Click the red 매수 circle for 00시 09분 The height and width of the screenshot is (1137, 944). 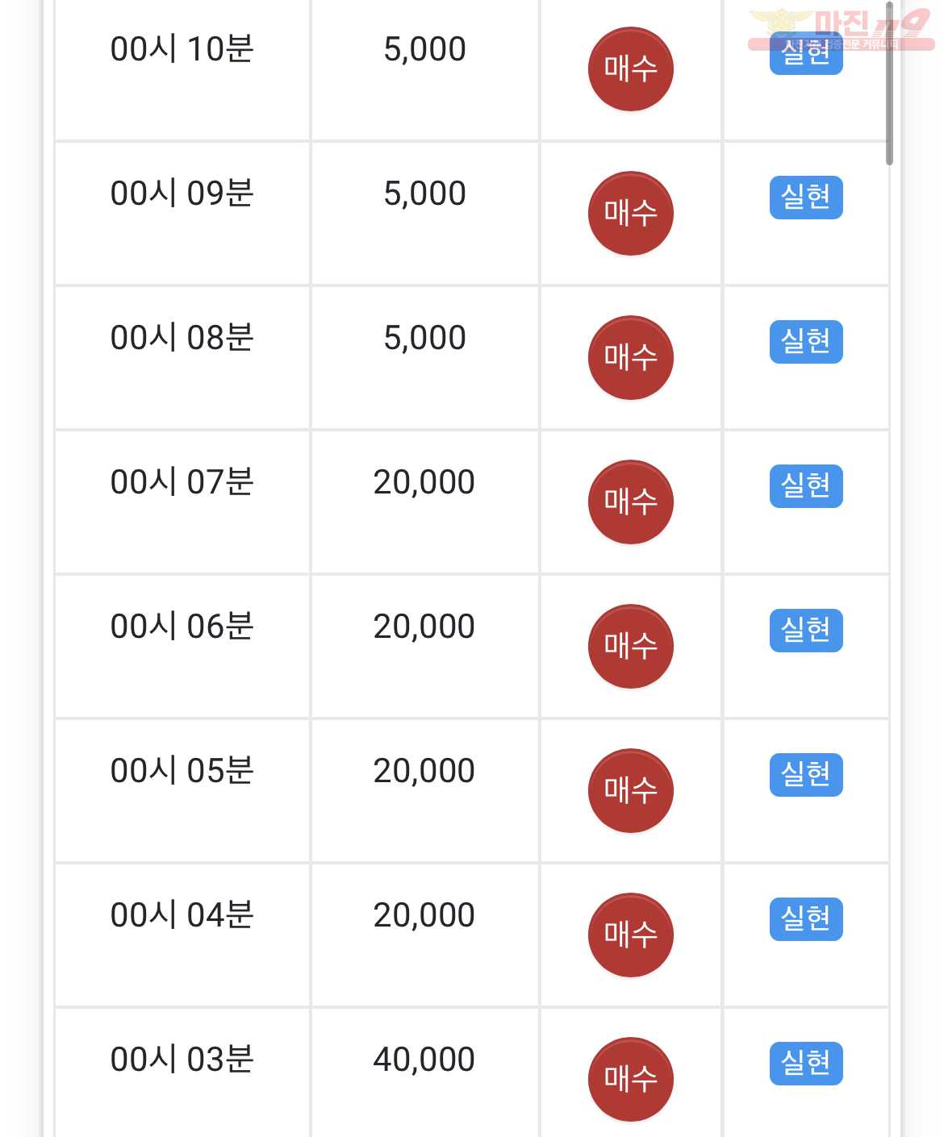pyautogui.click(x=630, y=214)
